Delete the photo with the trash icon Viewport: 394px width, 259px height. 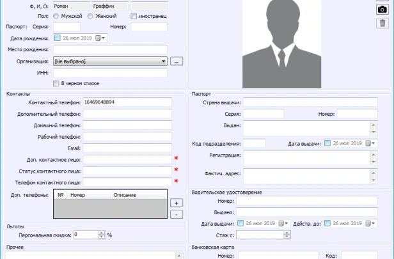(x=382, y=23)
